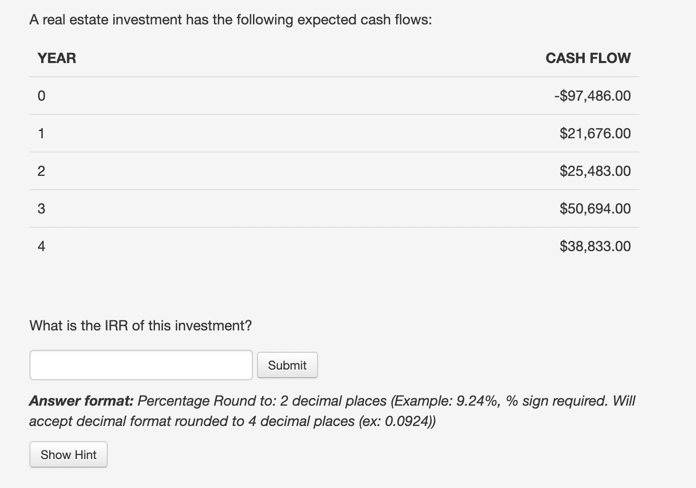Click the $25,483.00 cash flow value
Viewport: 696px width, 488px height.
pos(595,171)
